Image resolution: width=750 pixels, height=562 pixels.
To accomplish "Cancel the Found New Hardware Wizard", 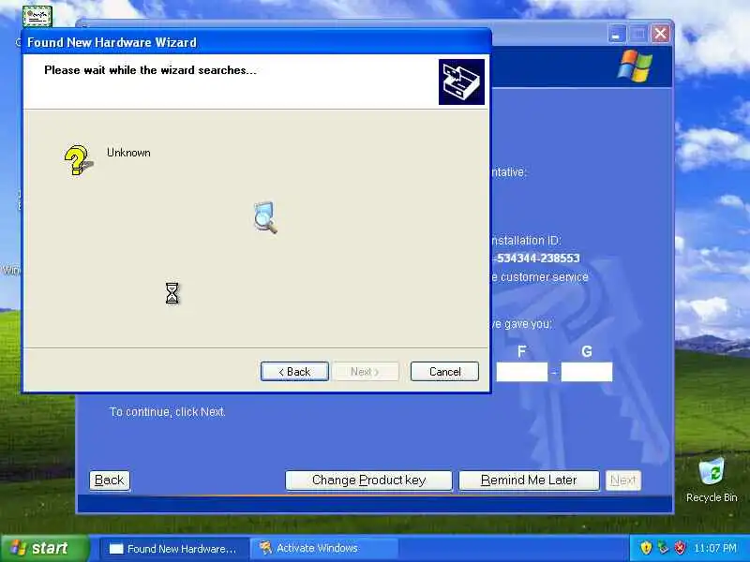I will 444,371.
